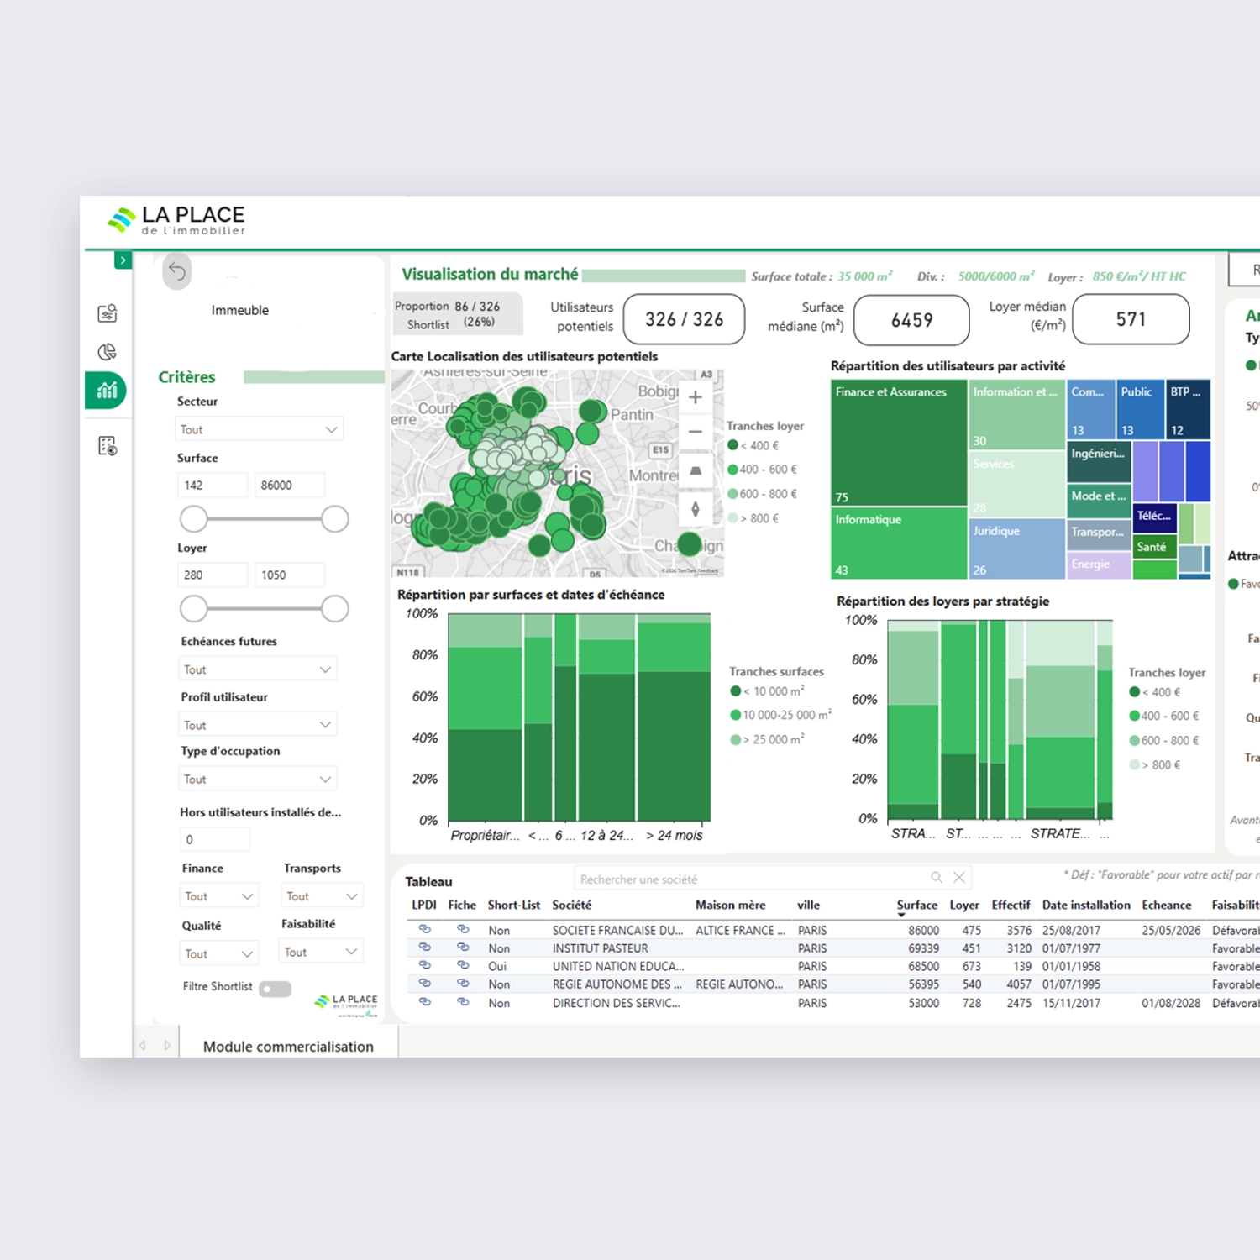Click the Hors utilisateurs installés field

click(214, 839)
